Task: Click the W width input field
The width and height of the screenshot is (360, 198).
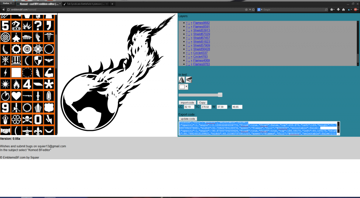Action: [x=222, y=107]
